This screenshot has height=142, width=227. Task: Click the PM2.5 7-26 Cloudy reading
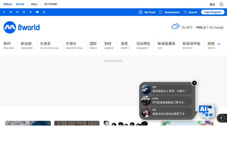[x=210, y=28]
